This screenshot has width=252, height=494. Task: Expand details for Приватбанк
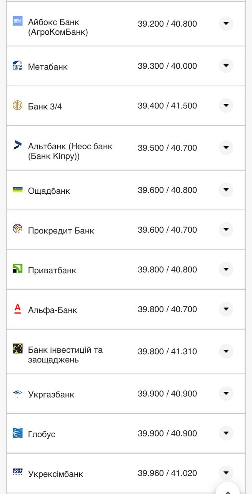pos(226,270)
